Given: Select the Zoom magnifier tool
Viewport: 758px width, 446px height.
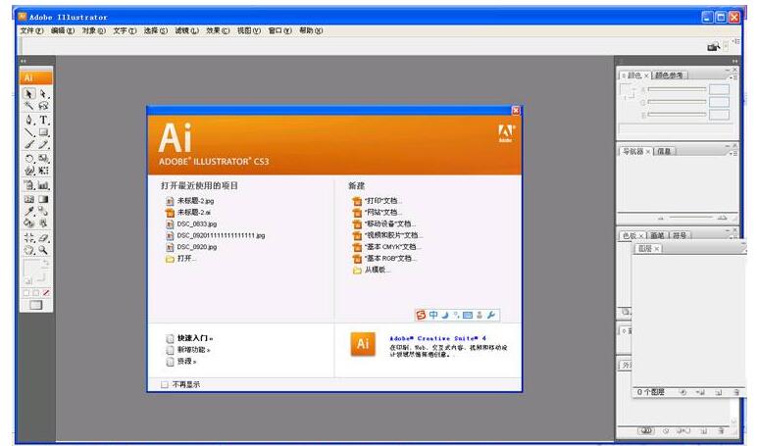Looking at the screenshot, I should tap(43, 250).
